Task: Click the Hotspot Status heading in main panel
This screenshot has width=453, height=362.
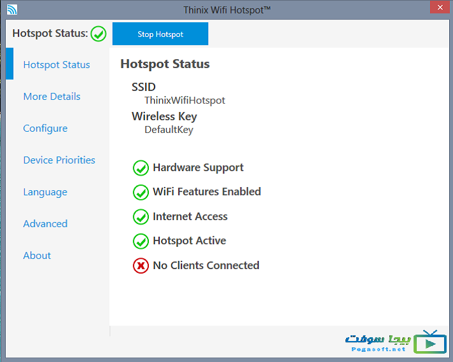Action: tap(165, 64)
